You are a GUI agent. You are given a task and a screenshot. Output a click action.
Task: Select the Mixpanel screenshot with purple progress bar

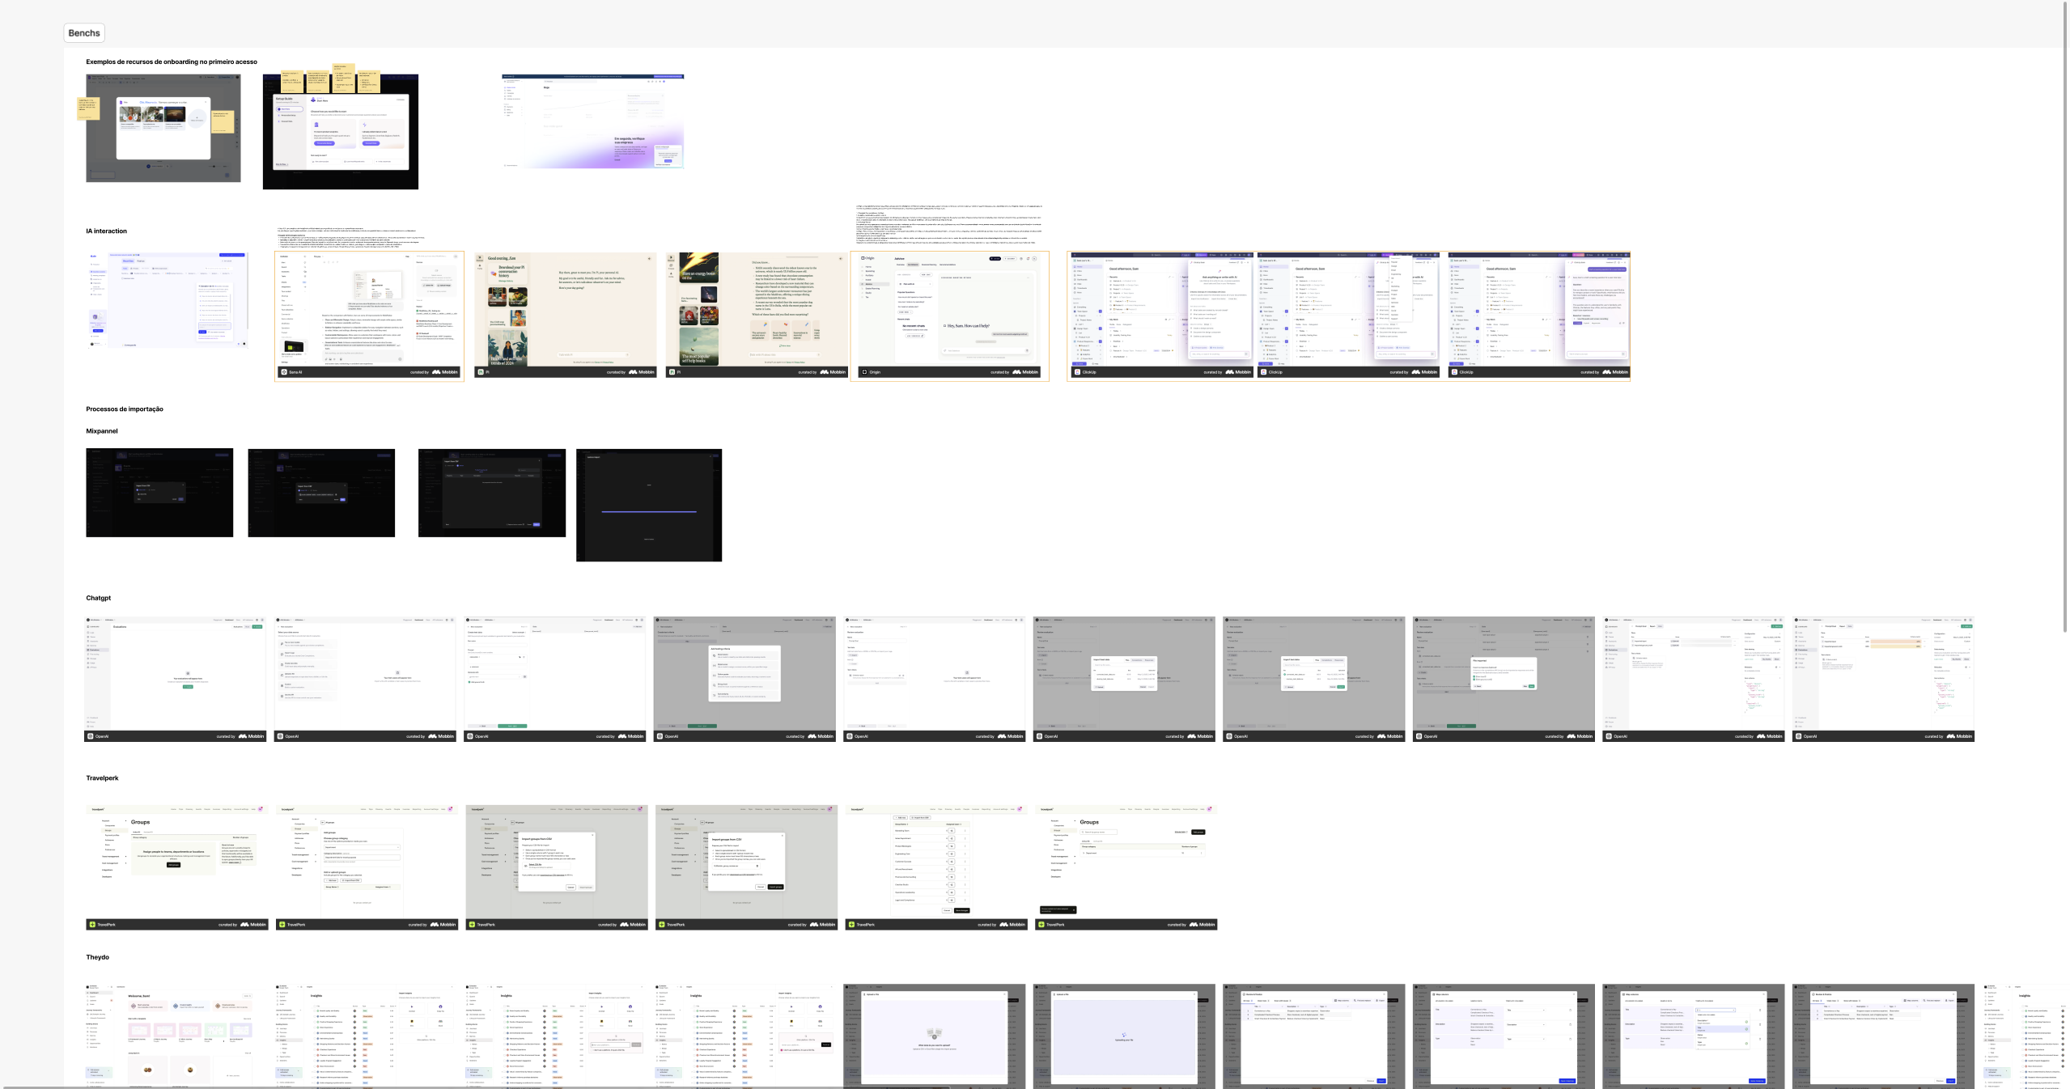tap(649, 505)
